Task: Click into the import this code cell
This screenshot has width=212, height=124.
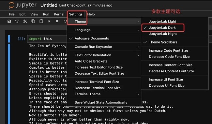Action: tap(47, 39)
